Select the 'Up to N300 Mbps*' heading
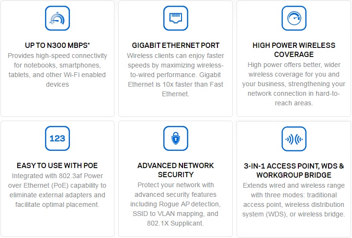The height and width of the screenshot is (238, 352). point(57,45)
